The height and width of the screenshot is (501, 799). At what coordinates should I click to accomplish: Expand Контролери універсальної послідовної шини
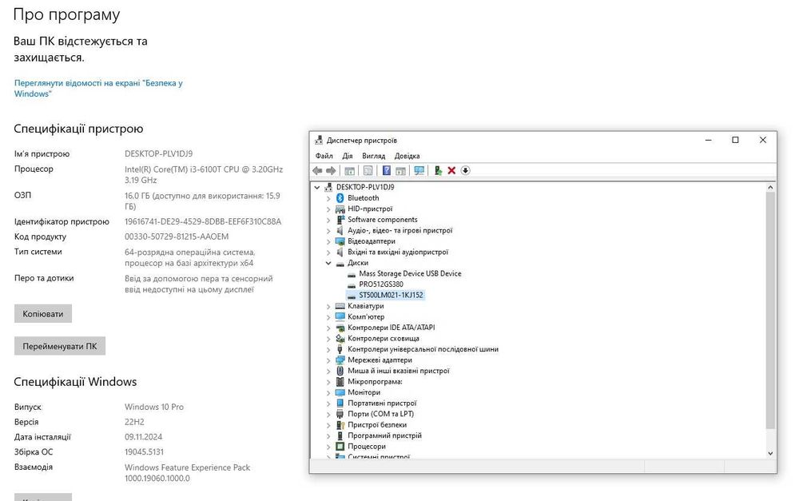[x=328, y=349]
